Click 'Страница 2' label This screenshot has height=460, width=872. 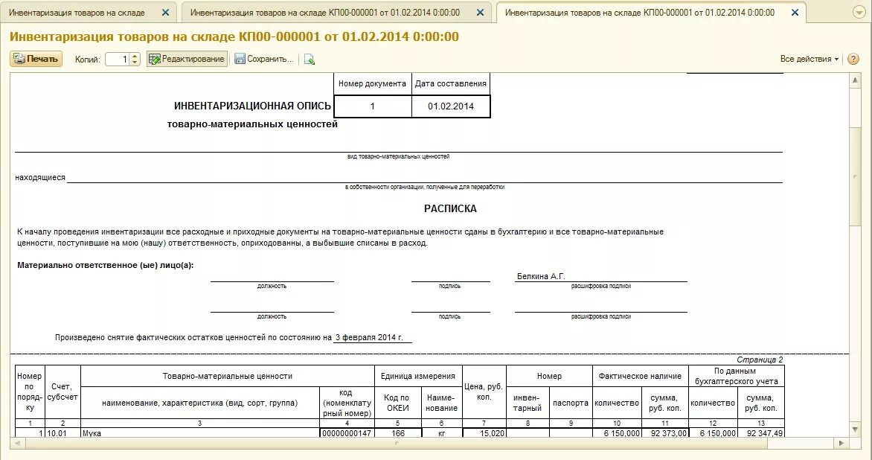tap(760, 360)
